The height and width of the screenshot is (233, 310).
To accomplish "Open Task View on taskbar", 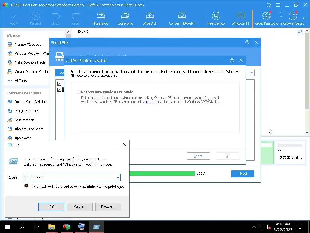I will [x=36, y=227].
